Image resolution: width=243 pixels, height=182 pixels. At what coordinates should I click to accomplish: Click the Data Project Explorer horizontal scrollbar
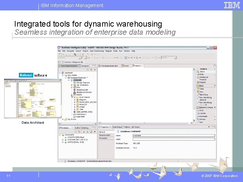tap(78, 124)
